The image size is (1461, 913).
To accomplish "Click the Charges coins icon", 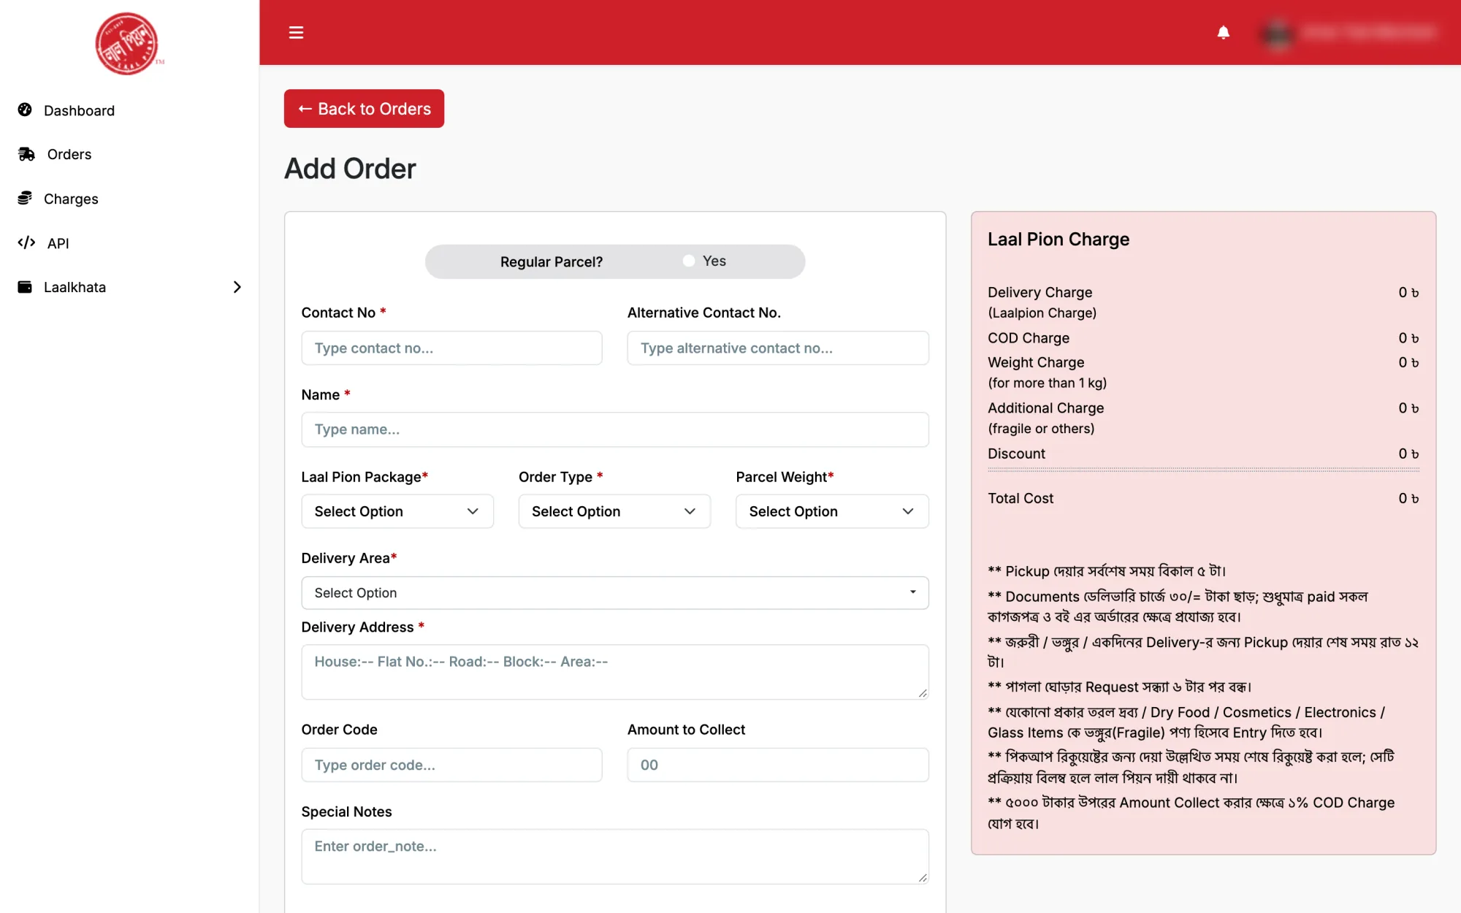I will [25, 198].
